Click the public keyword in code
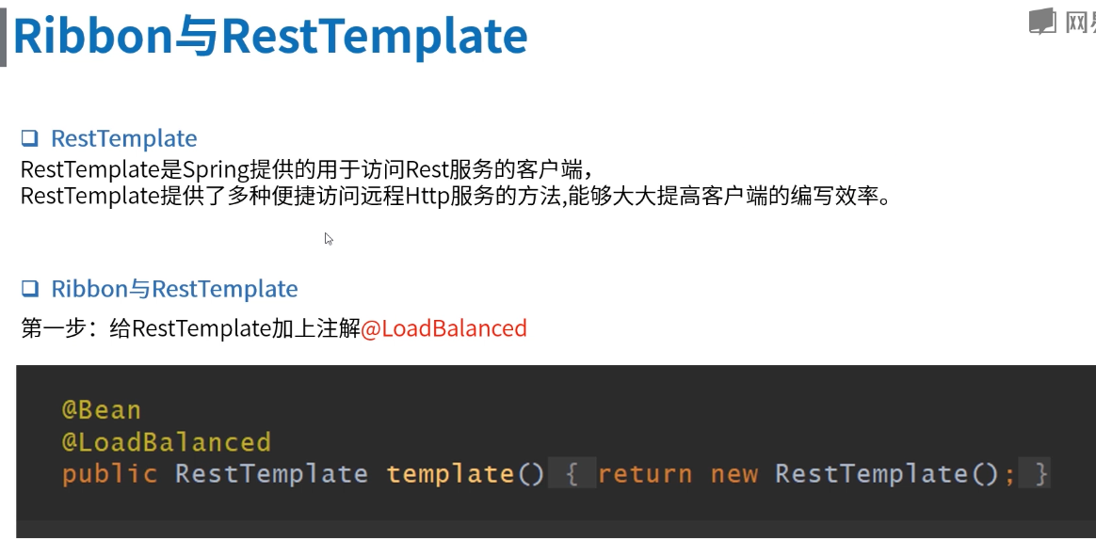Image resolution: width=1096 pixels, height=557 pixels. click(110, 474)
